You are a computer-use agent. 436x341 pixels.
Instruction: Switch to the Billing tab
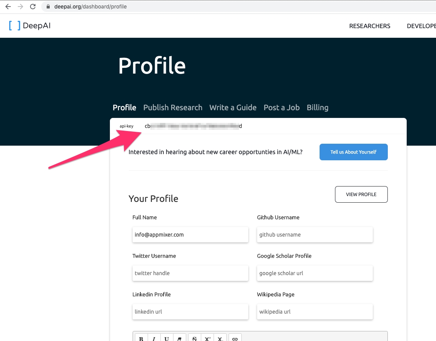pos(317,108)
